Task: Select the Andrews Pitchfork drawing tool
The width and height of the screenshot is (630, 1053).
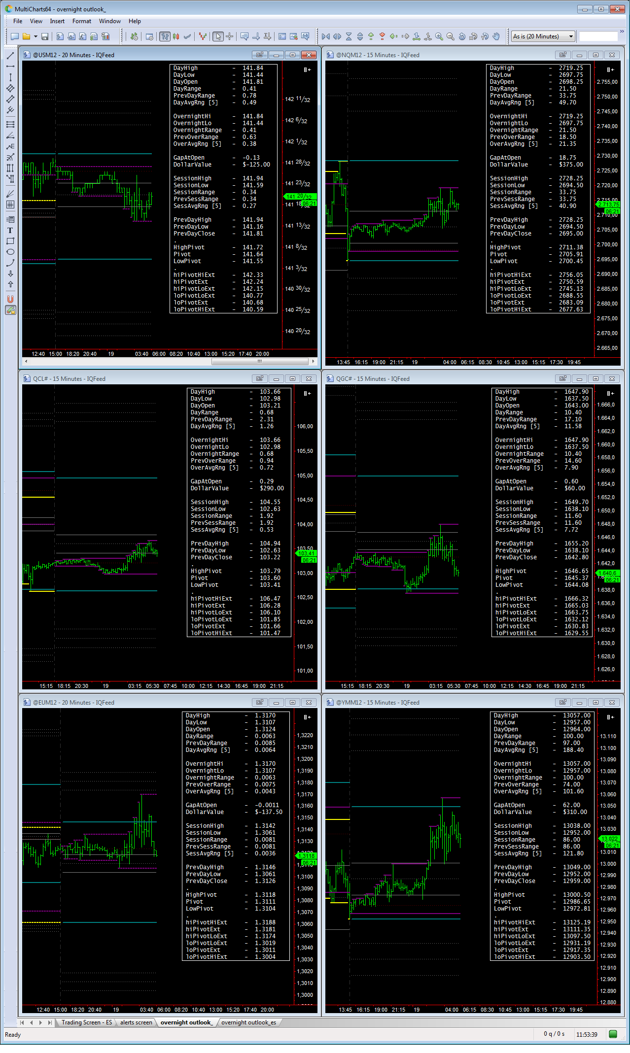Action: (x=10, y=110)
